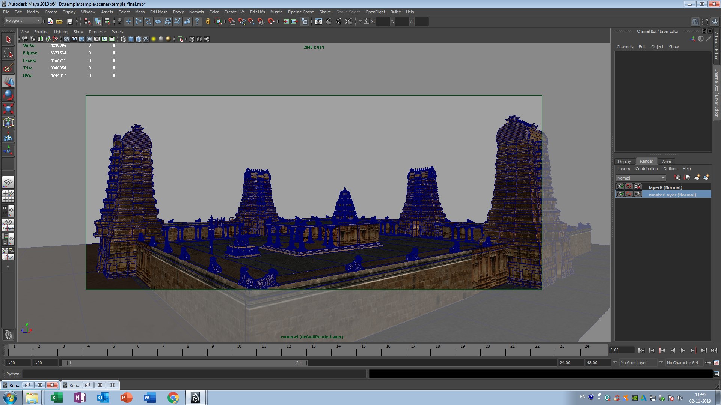The height and width of the screenshot is (405, 721).
Task: Toggle the Lock selection padlock icon
Action: (208, 21)
